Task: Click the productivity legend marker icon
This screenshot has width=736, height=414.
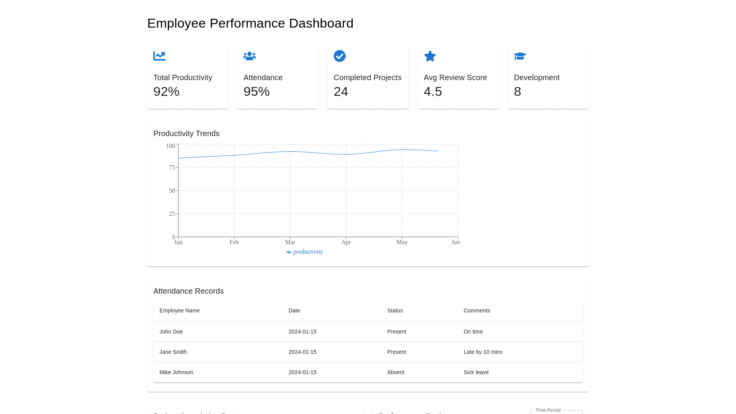Action: click(289, 252)
